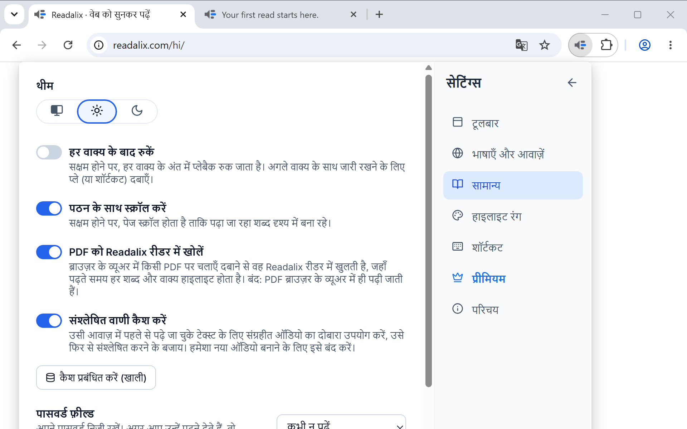Screen dimensions: 687x429
Task: Open भाषाएँ और आवाज़ें settings section
Action: tap(513, 154)
